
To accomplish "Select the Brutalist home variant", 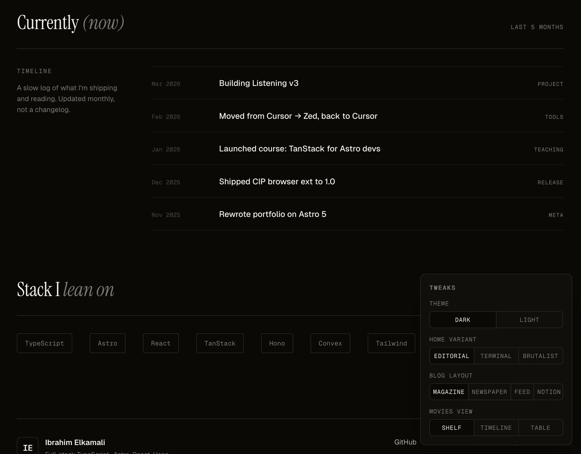I will tap(541, 356).
